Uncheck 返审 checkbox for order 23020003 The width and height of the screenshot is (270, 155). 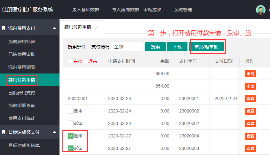coord(71,148)
